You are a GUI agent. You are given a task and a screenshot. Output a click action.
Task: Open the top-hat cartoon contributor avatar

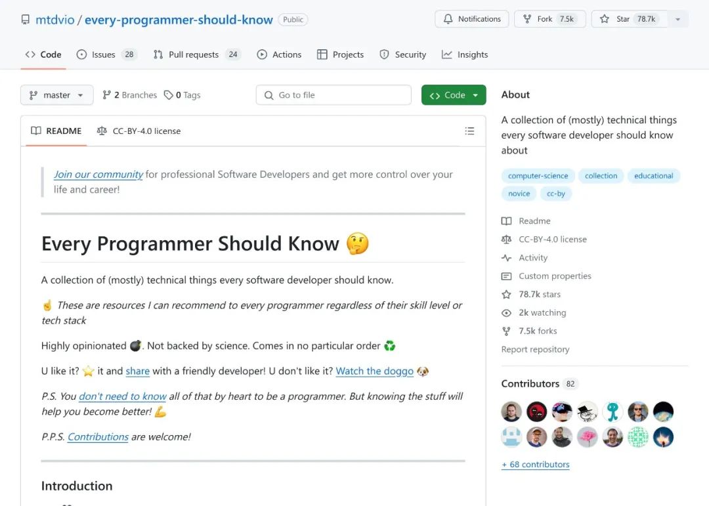(588, 412)
